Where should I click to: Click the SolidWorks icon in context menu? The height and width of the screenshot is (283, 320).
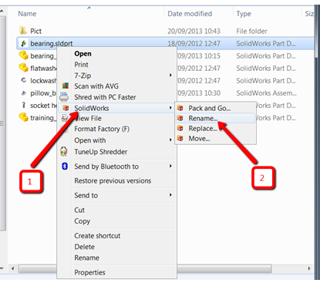66,108
